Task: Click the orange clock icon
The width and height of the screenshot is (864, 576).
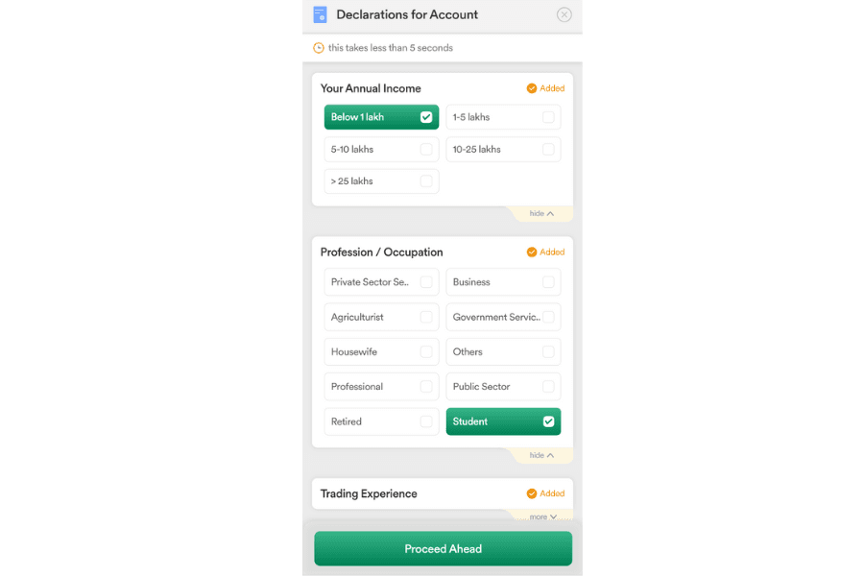Action: pyautogui.click(x=319, y=48)
